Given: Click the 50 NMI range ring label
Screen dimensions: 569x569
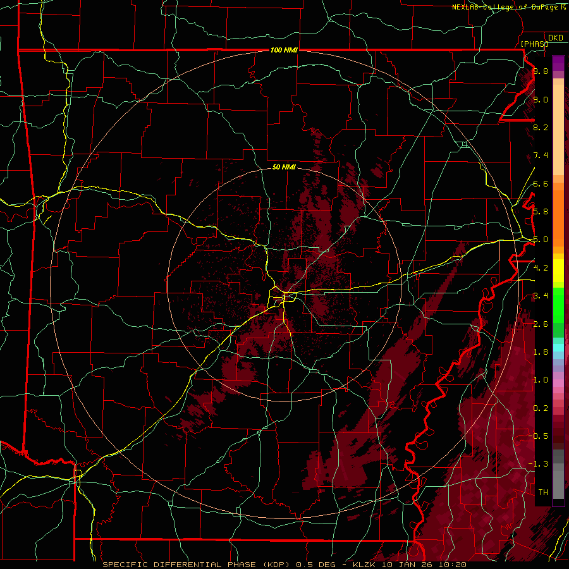Looking at the screenshot, I should pos(284,167).
